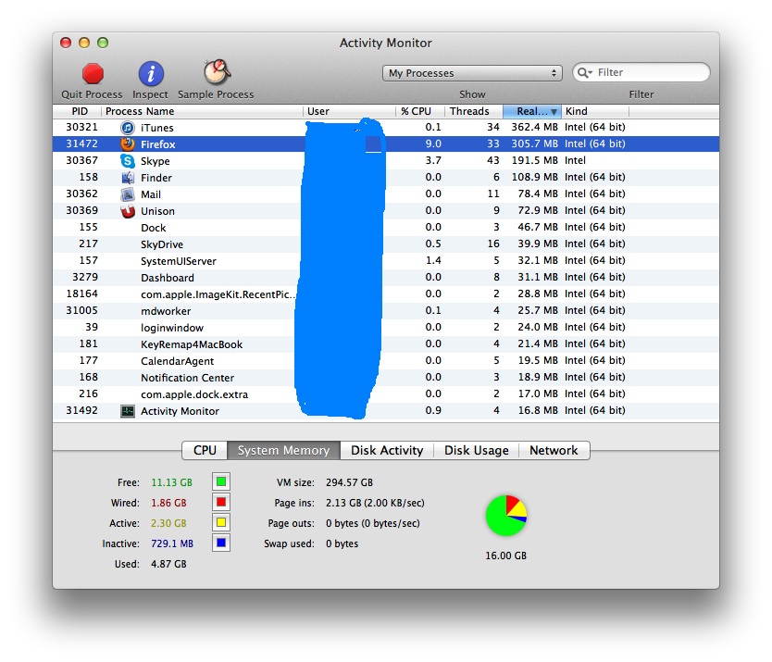The height and width of the screenshot is (662, 772).
Task: Click the Quit Process stop-sign icon
Action: coord(92,73)
